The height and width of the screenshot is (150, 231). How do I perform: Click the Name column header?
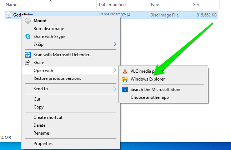pos(12,5)
